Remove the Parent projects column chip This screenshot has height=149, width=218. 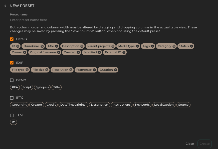click(x=113, y=46)
